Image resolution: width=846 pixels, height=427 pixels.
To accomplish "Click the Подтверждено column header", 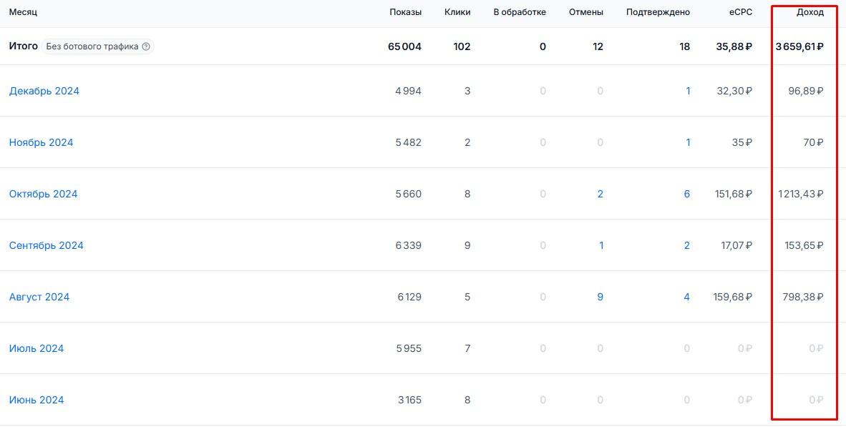I will [x=658, y=12].
